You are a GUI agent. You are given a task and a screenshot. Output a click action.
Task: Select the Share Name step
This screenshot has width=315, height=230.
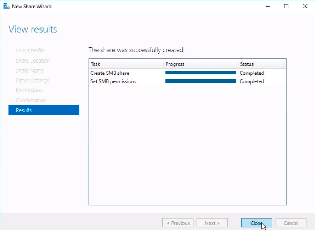coord(30,71)
